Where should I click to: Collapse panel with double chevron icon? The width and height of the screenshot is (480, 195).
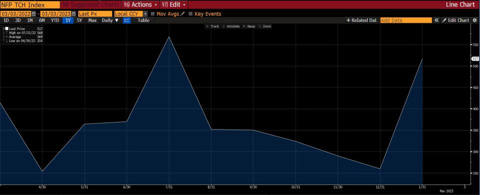point(436,20)
